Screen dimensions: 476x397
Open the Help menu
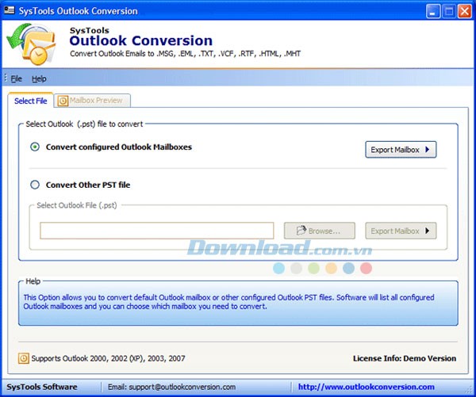point(39,79)
